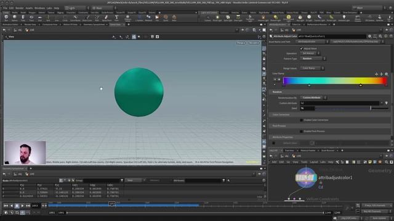This screenshot has height=221, width=394.
Task: Open the Main radial menu dropdown
Action: [x=103, y=8]
